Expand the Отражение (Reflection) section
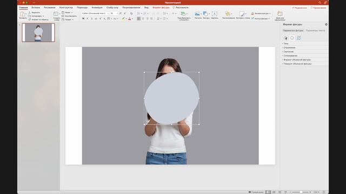Image resolution: width=346 pixels, height=194 pixels. point(304,47)
